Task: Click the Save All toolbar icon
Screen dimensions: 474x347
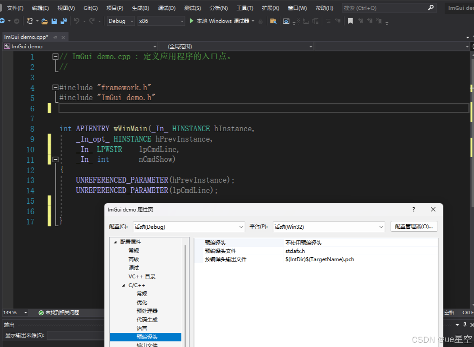Action: [x=64, y=21]
